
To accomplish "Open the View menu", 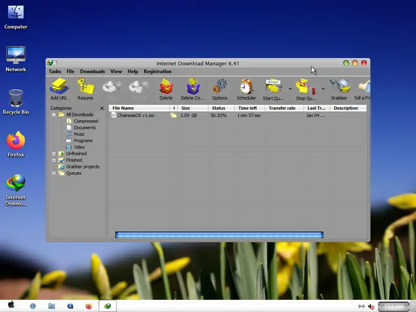I will click(x=116, y=71).
